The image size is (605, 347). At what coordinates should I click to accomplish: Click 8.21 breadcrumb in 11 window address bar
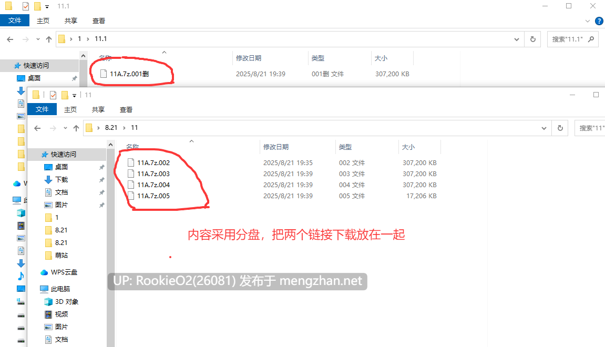point(111,128)
